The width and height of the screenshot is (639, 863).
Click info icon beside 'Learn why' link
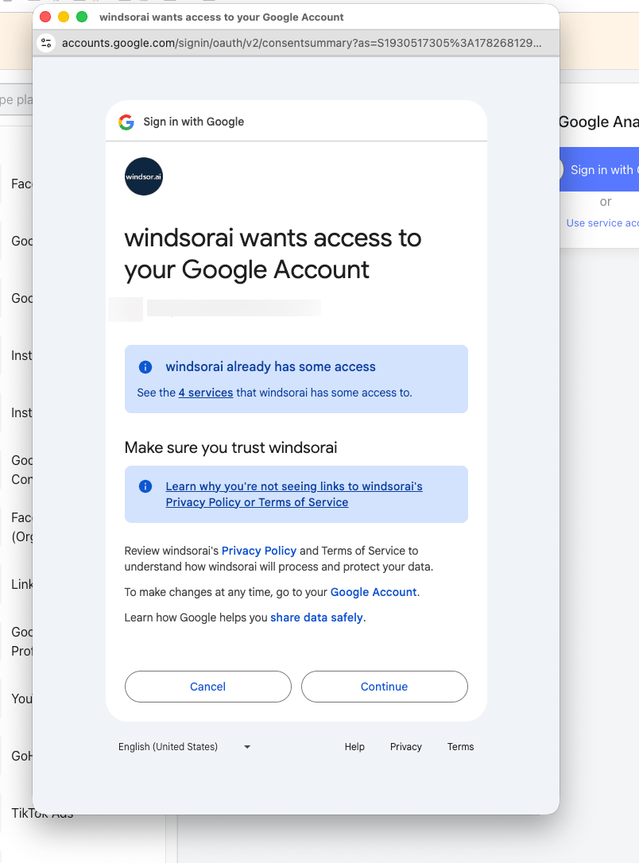coord(145,486)
